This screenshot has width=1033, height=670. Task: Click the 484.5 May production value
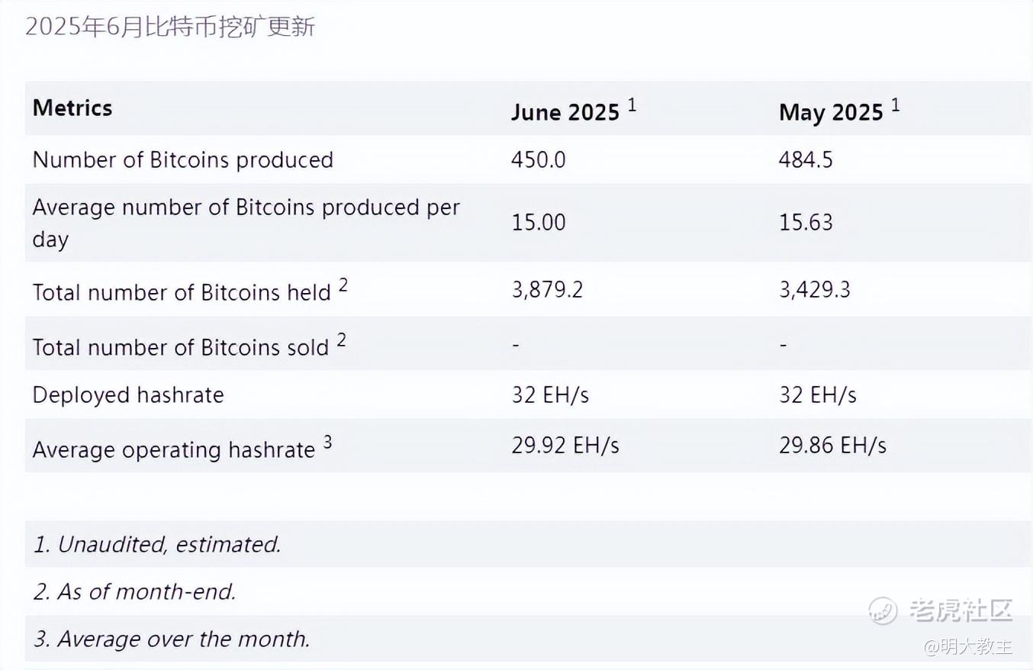click(806, 159)
